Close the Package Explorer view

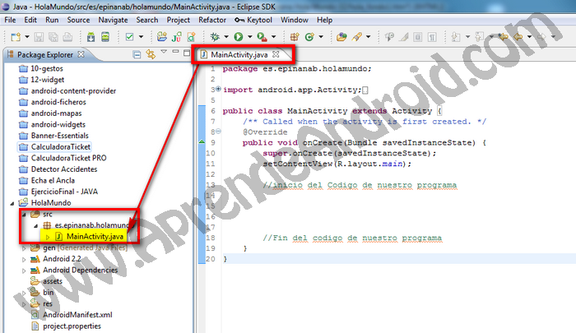(81, 54)
